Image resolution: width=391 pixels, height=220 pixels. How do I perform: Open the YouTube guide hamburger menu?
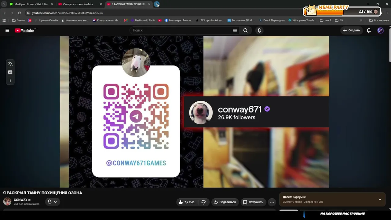point(7,30)
